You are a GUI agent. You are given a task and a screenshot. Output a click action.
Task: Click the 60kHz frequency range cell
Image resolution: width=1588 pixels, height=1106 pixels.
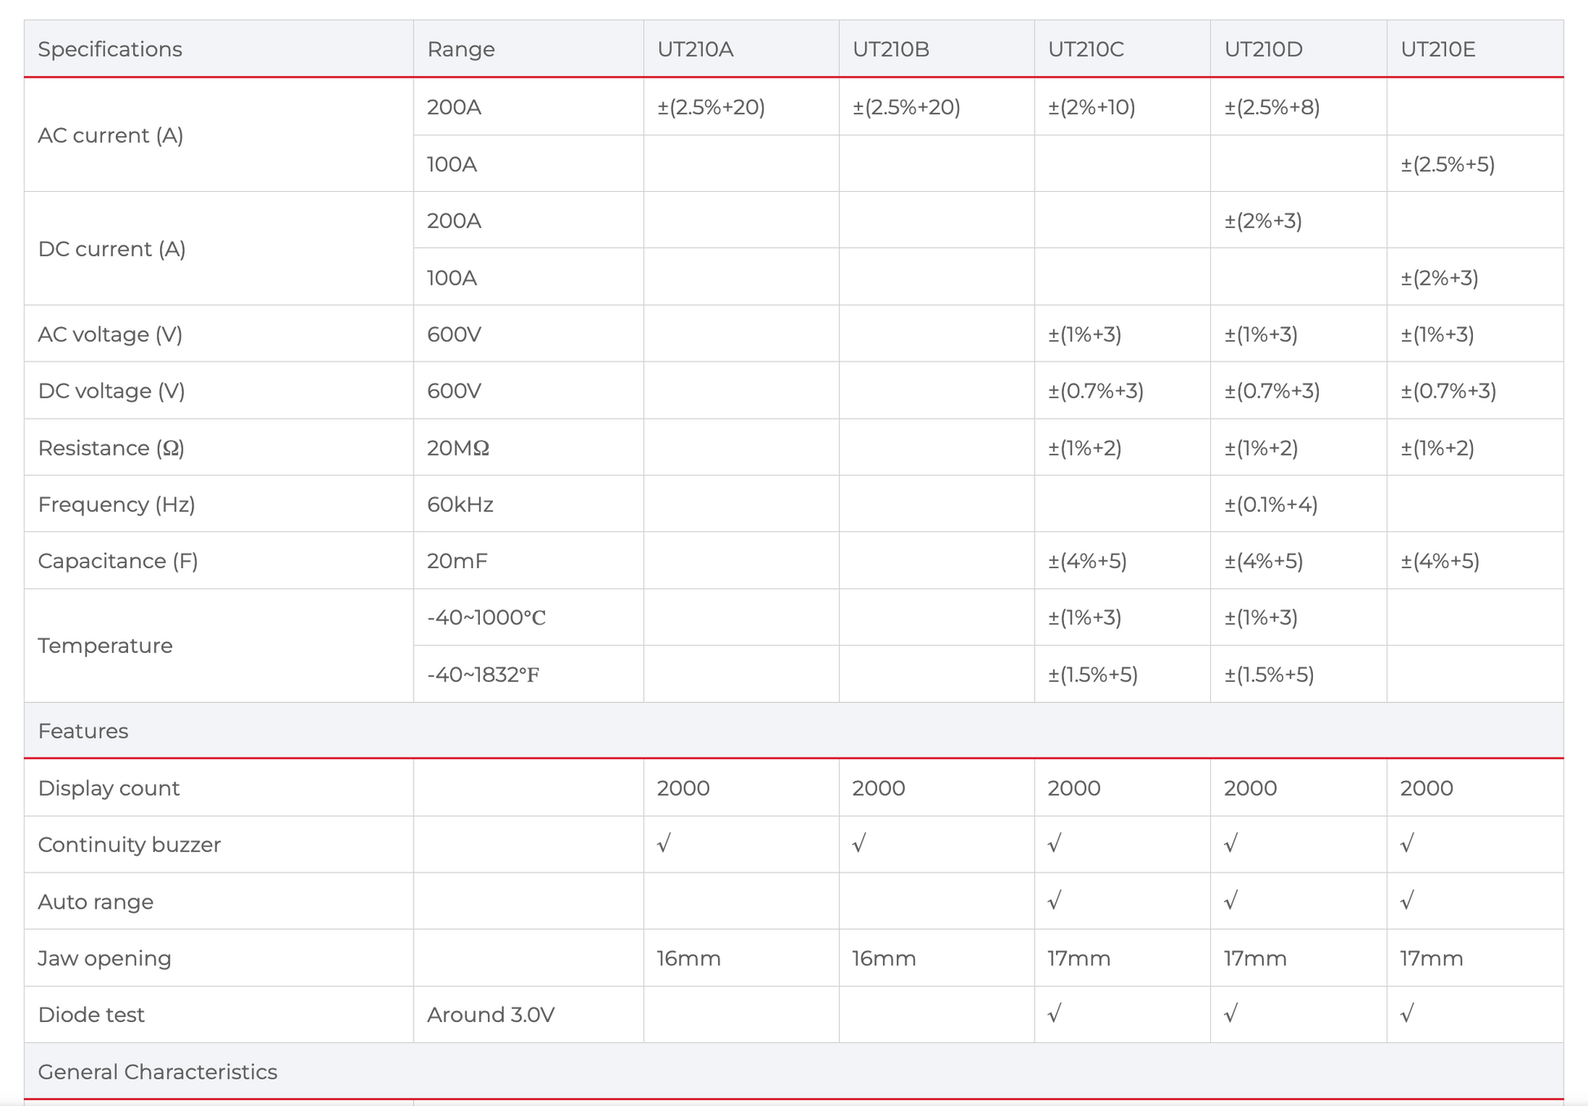460,504
